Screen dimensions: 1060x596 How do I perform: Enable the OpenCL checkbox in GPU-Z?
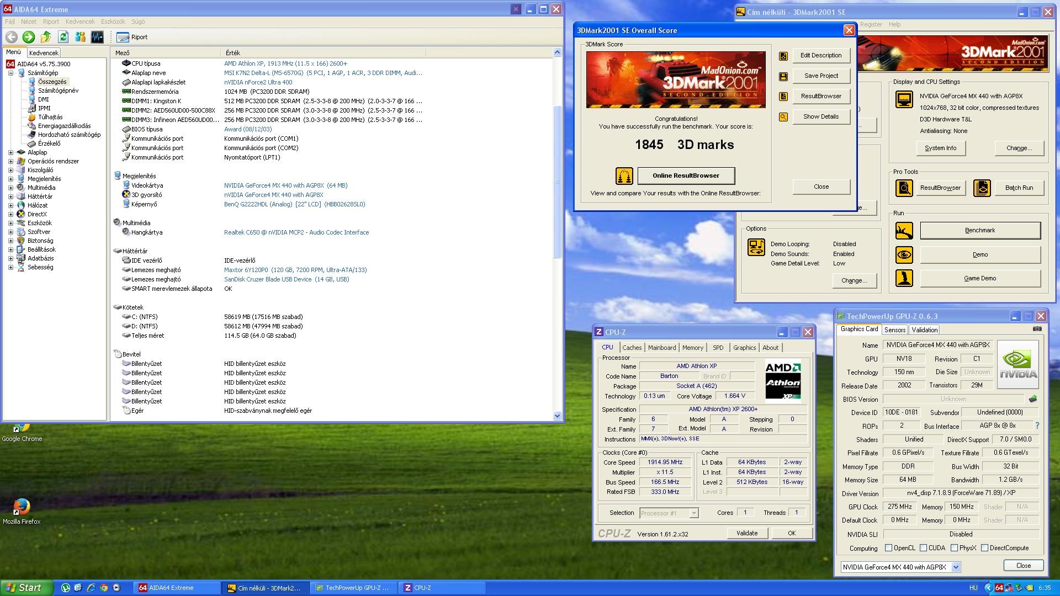pyautogui.click(x=888, y=548)
